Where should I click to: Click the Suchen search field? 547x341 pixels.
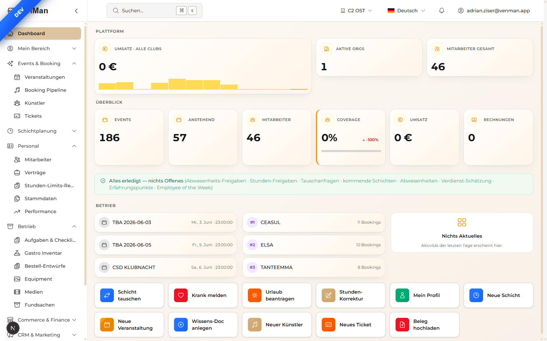(155, 11)
